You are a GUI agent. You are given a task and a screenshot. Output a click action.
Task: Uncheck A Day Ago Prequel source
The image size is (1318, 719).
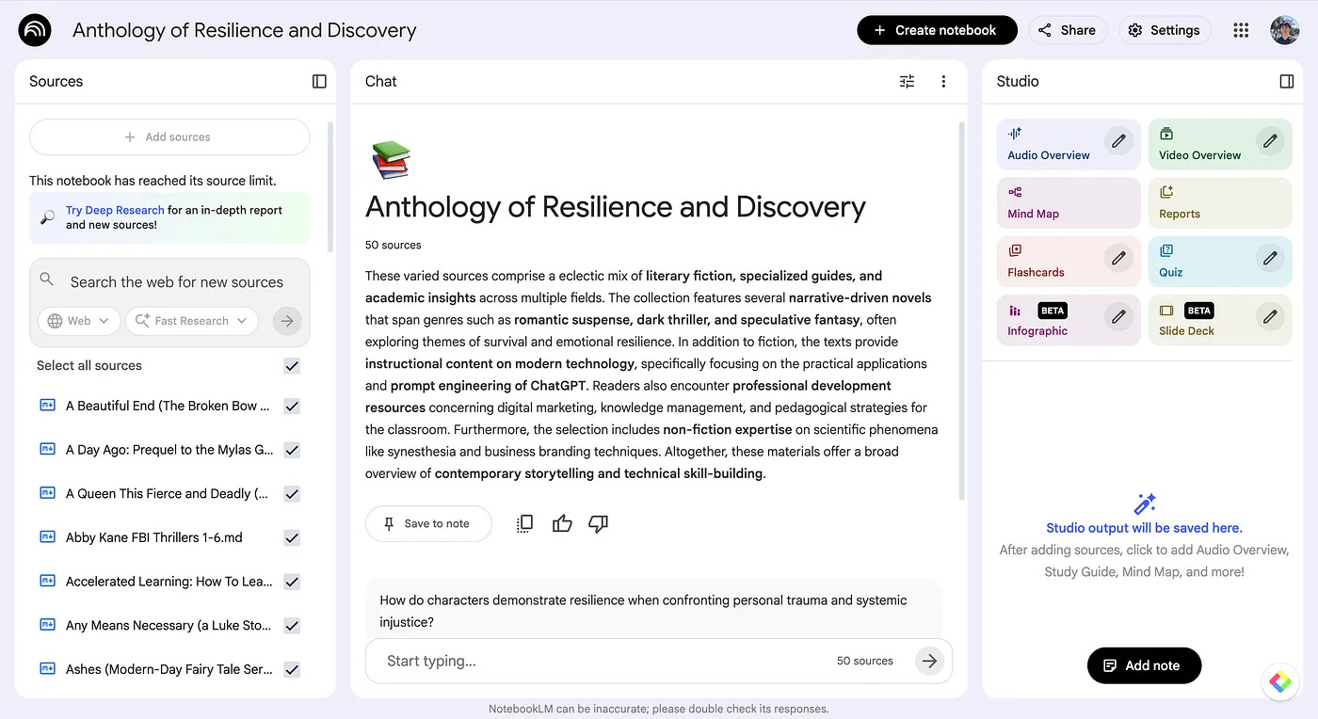tap(292, 450)
